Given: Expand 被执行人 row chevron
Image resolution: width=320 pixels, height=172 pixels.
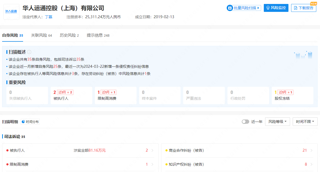Looking at the screenshot, I should pos(152,150).
